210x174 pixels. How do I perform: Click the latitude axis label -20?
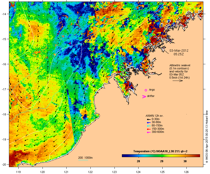pos(4,164)
